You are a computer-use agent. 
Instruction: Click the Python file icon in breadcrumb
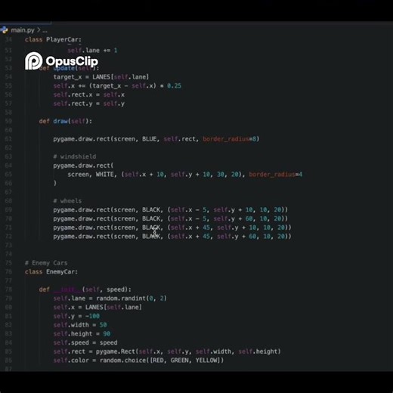coord(4,30)
